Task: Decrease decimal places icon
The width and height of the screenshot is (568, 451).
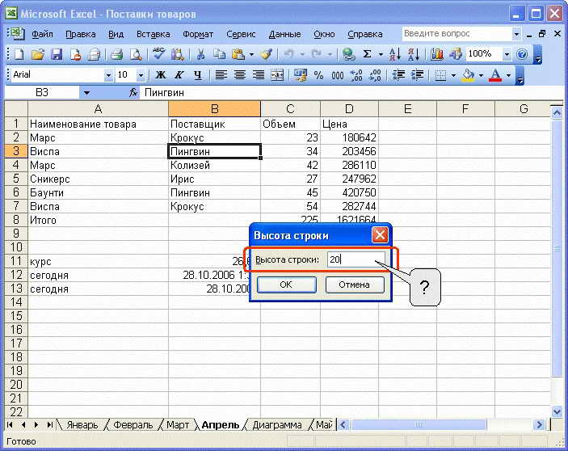Action: (x=375, y=75)
